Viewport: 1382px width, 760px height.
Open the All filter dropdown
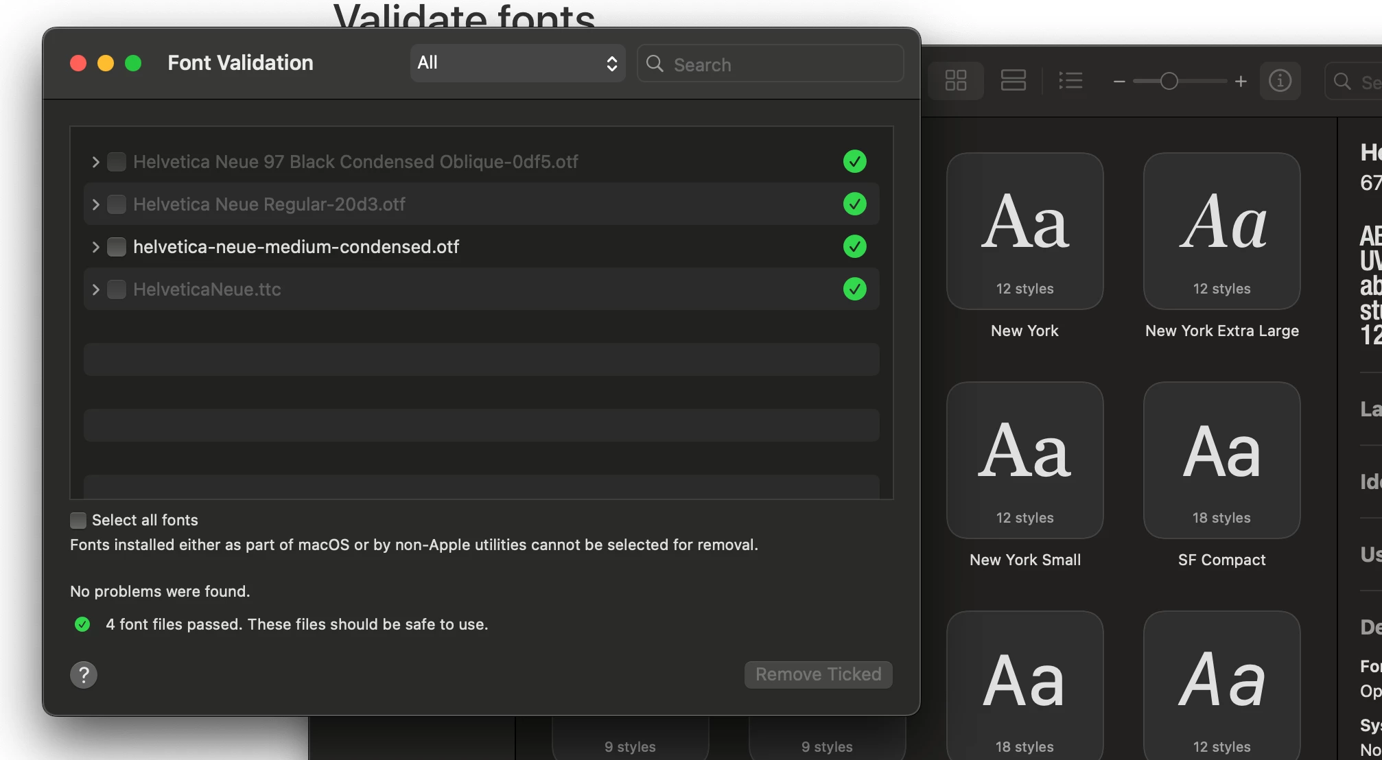[517, 63]
